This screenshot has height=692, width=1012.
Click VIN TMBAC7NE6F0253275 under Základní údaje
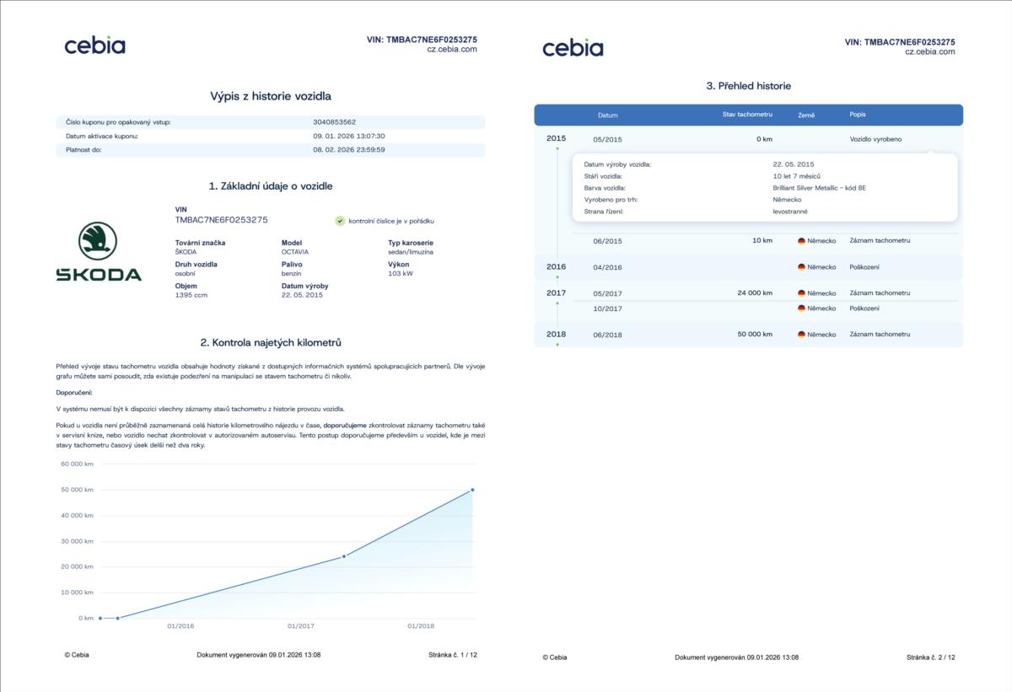tap(221, 219)
